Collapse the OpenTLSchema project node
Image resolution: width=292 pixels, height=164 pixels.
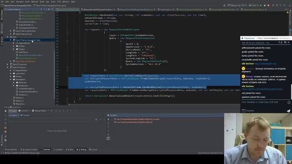(x=8, y=67)
